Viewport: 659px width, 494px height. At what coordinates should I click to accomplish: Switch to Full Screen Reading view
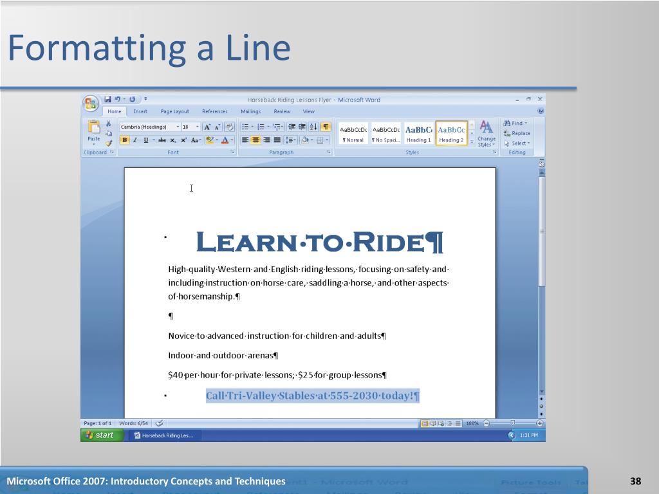(433, 423)
